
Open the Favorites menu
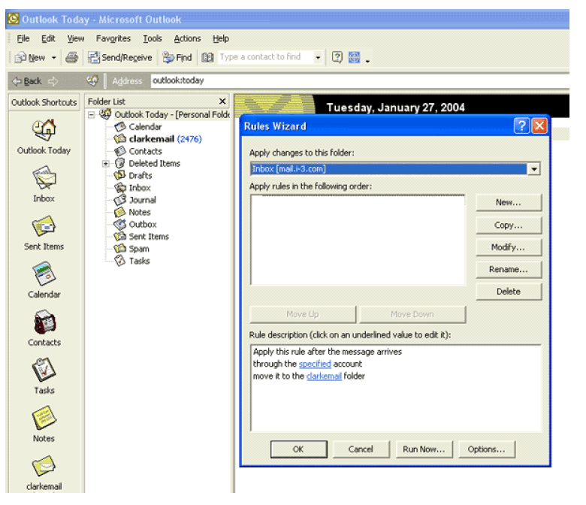pos(113,38)
